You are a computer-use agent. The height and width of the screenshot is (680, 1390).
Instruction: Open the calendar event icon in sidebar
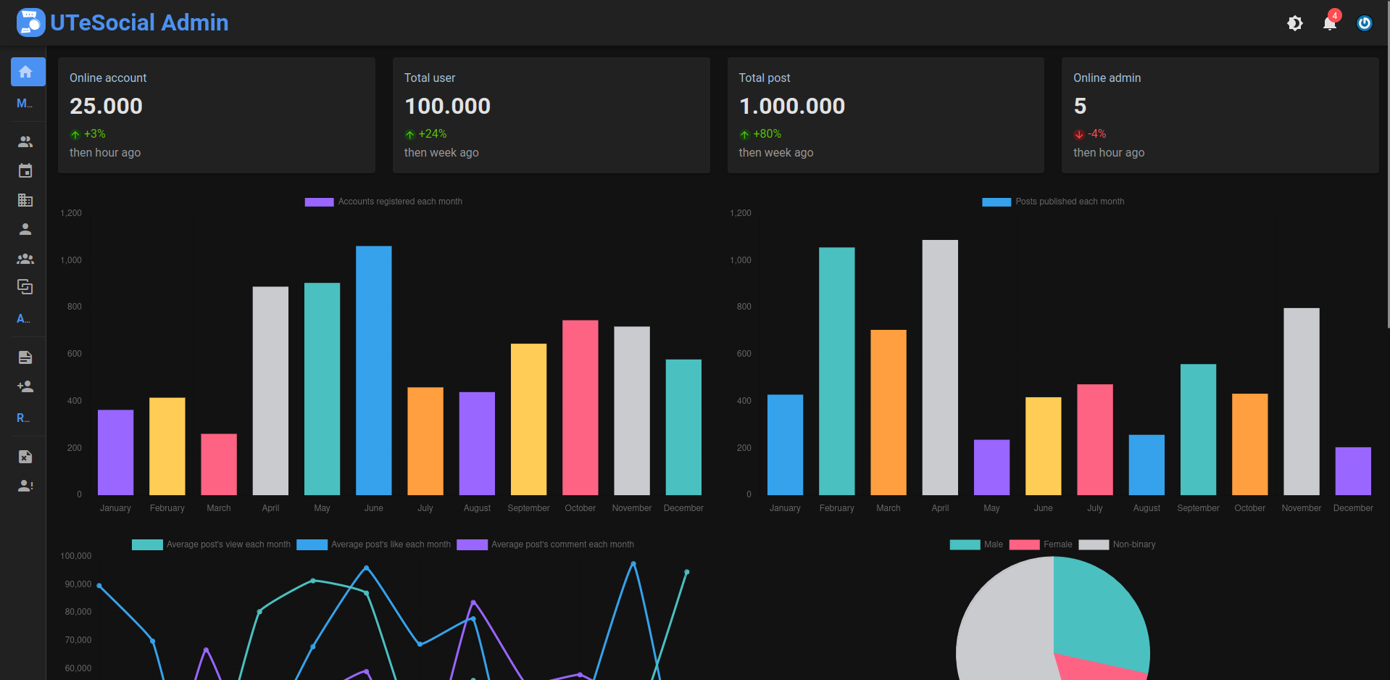(25, 171)
